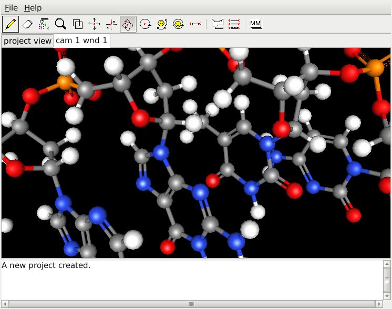
Task: Choose the magnifier Zoom tool
Action: pyautogui.click(x=61, y=24)
